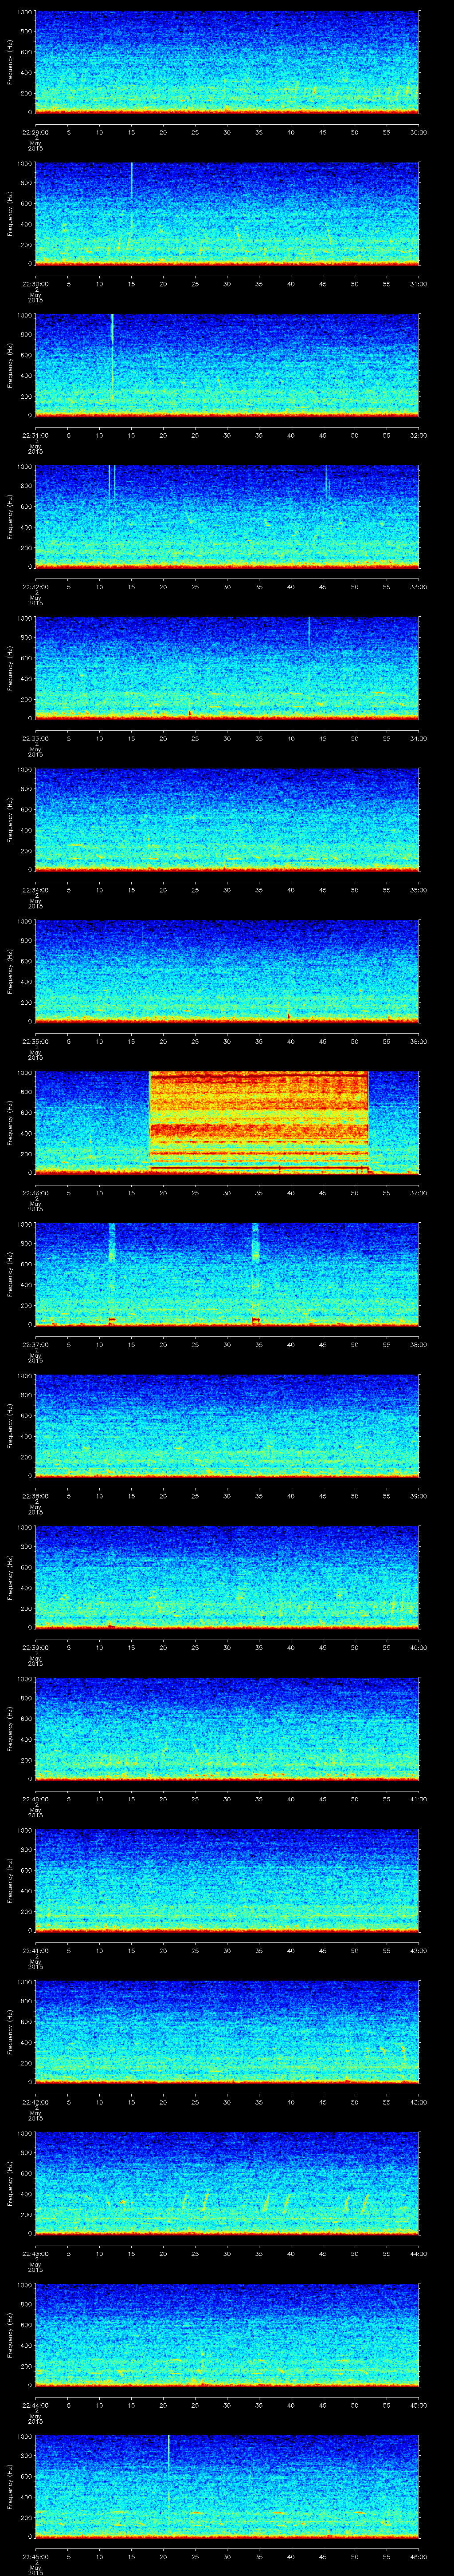The width and height of the screenshot is (454, 2576).
Task: Click the 22:32:00 time axis label
Action: (x=35, y=587)
